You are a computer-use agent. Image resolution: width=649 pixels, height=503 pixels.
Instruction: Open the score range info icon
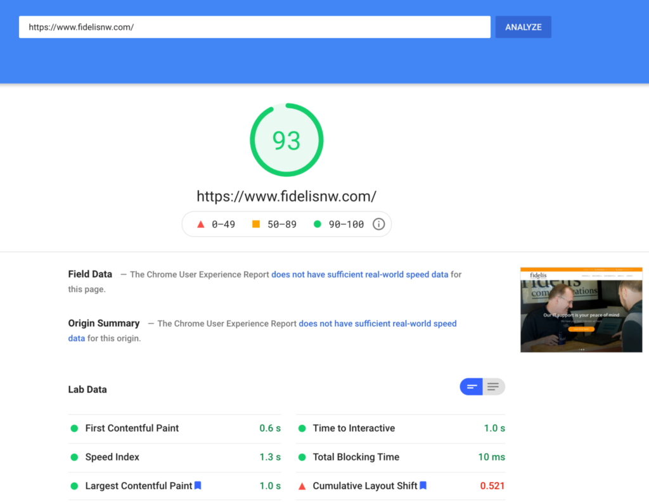378,224
